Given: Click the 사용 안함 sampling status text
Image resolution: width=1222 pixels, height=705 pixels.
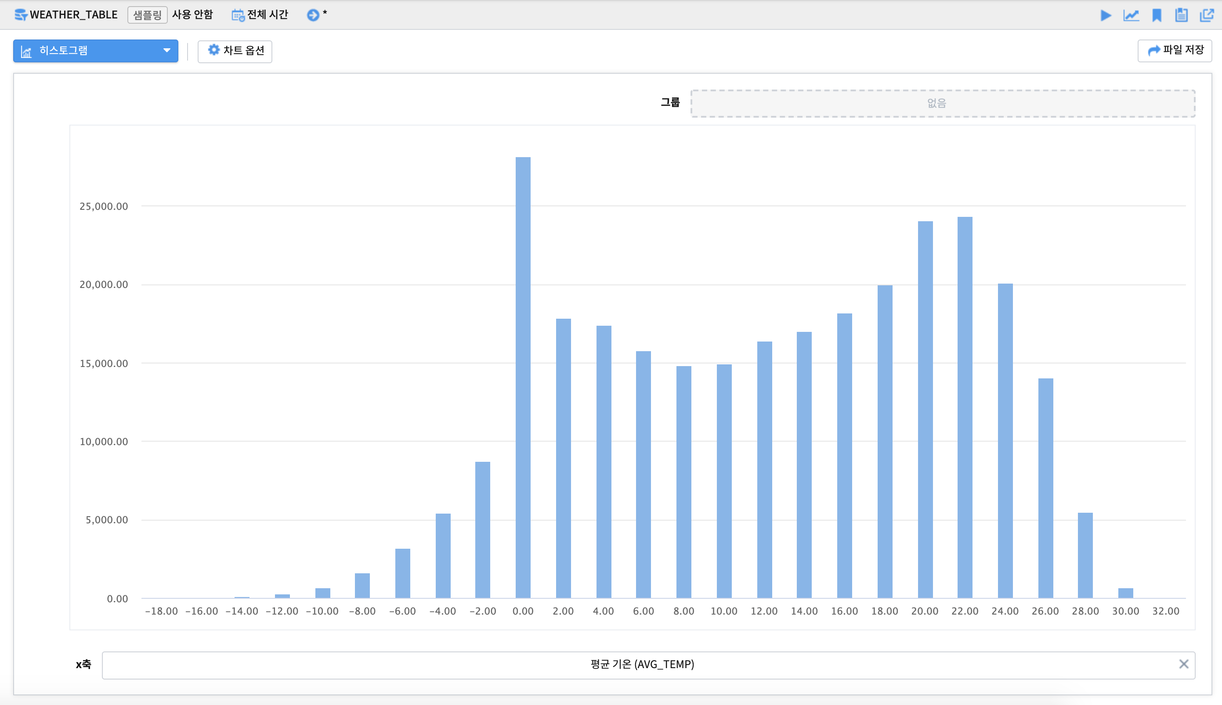Looking at the screenshot, I should [x=192, y=15].
